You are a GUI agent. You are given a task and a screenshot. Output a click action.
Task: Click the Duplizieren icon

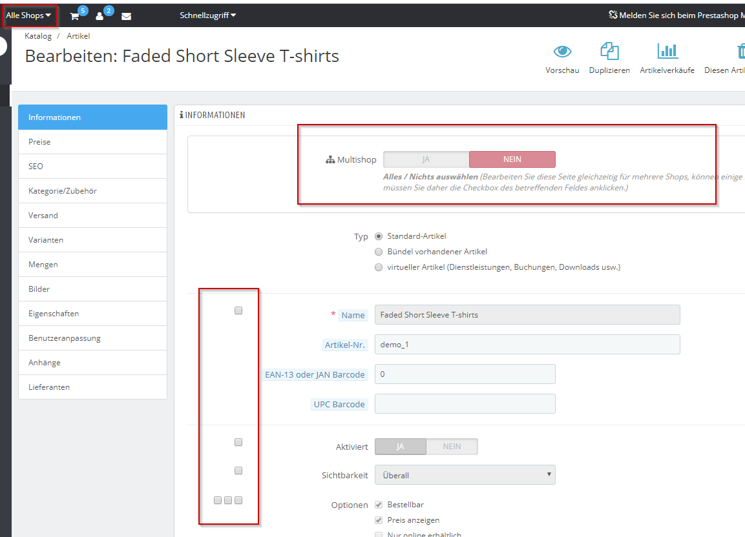click(609, 51)
